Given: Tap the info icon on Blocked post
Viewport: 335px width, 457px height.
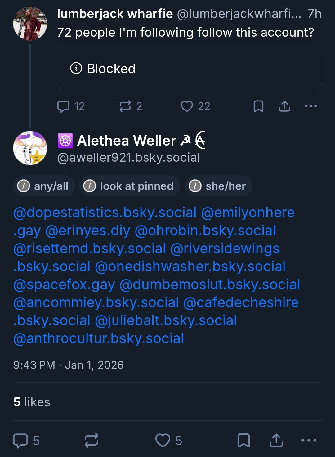Looking at the screenshot, I should click(x=76, y=68).
